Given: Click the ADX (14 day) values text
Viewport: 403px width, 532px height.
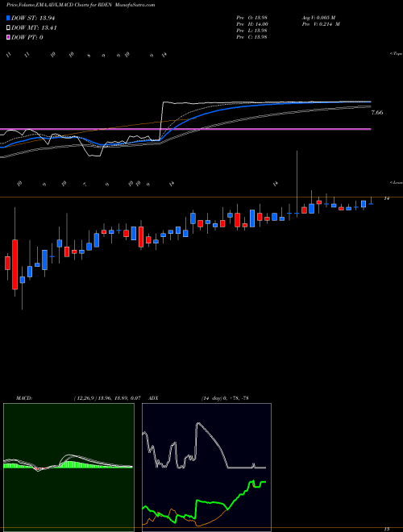Looking at the screenshot, I should (225, 398).
